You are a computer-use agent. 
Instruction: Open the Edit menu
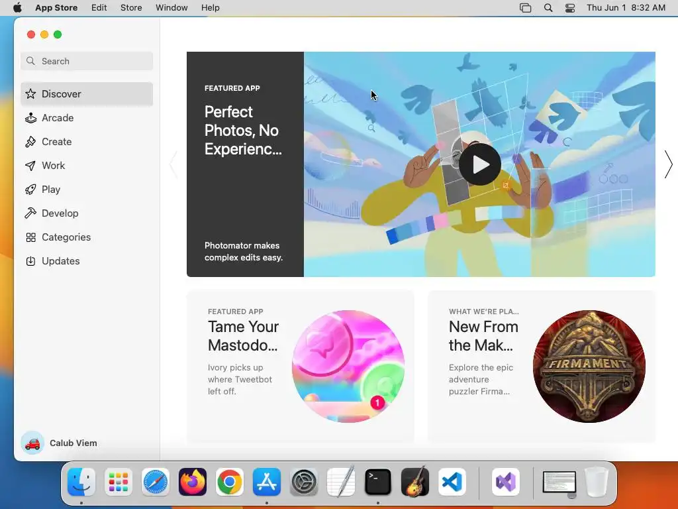[99, 8]
